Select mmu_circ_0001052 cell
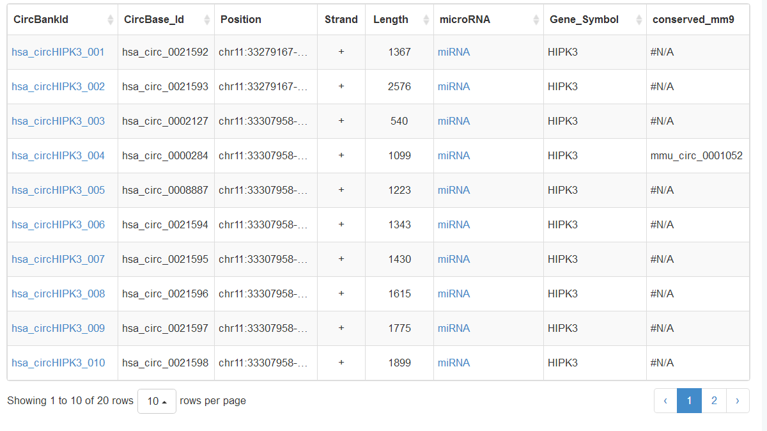This screenshot has width=767, height=431. coord(696,156)
